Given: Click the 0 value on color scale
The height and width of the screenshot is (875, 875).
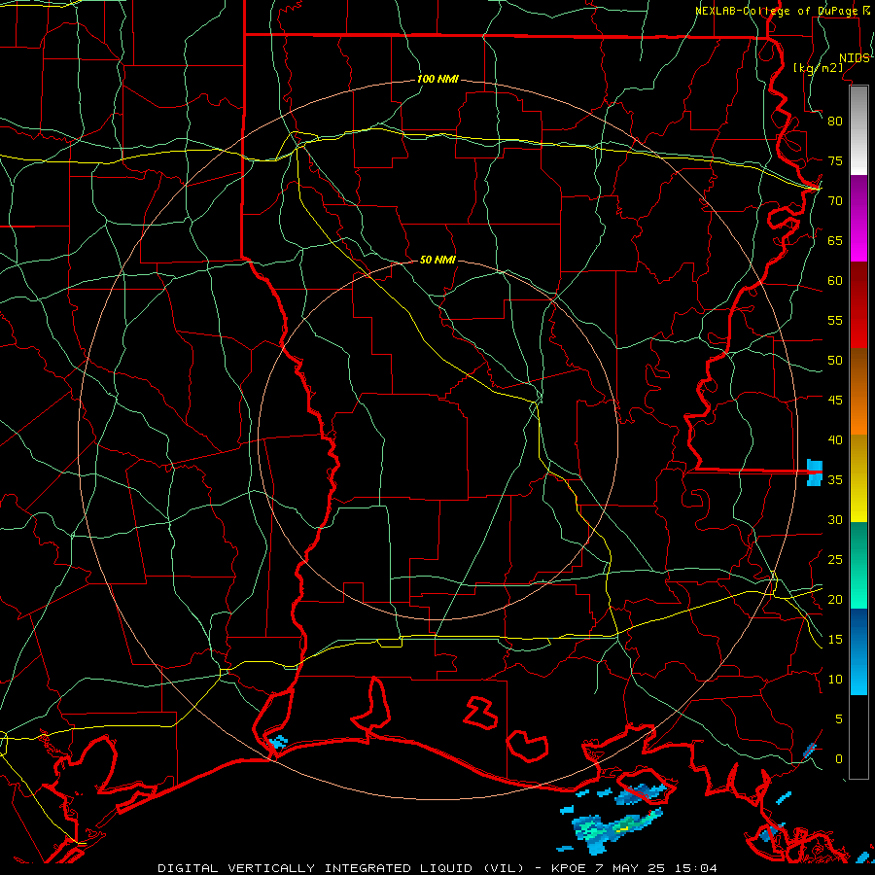Looking at the screenshot, I should [839, 759].
